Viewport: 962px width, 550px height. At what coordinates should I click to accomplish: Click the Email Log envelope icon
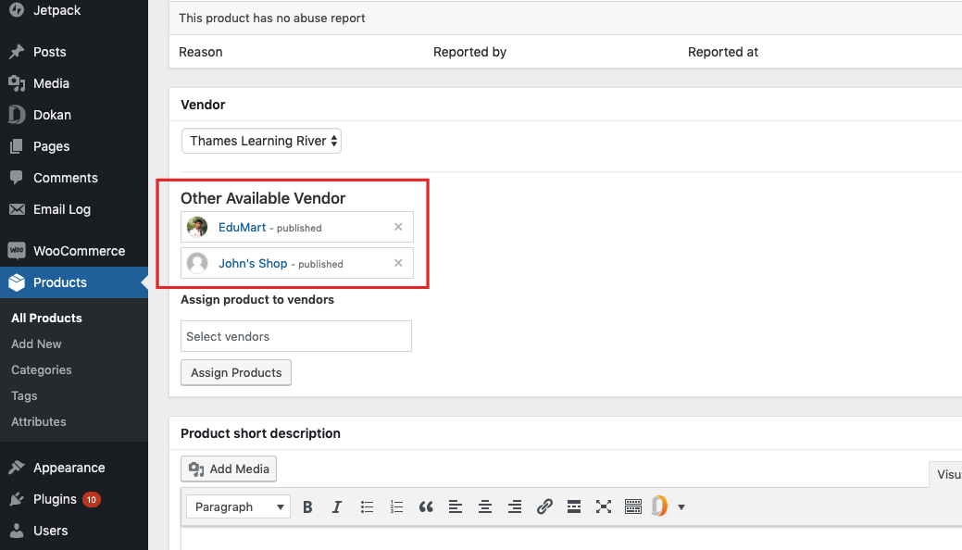pyautogui.click(x=17, y=209)
